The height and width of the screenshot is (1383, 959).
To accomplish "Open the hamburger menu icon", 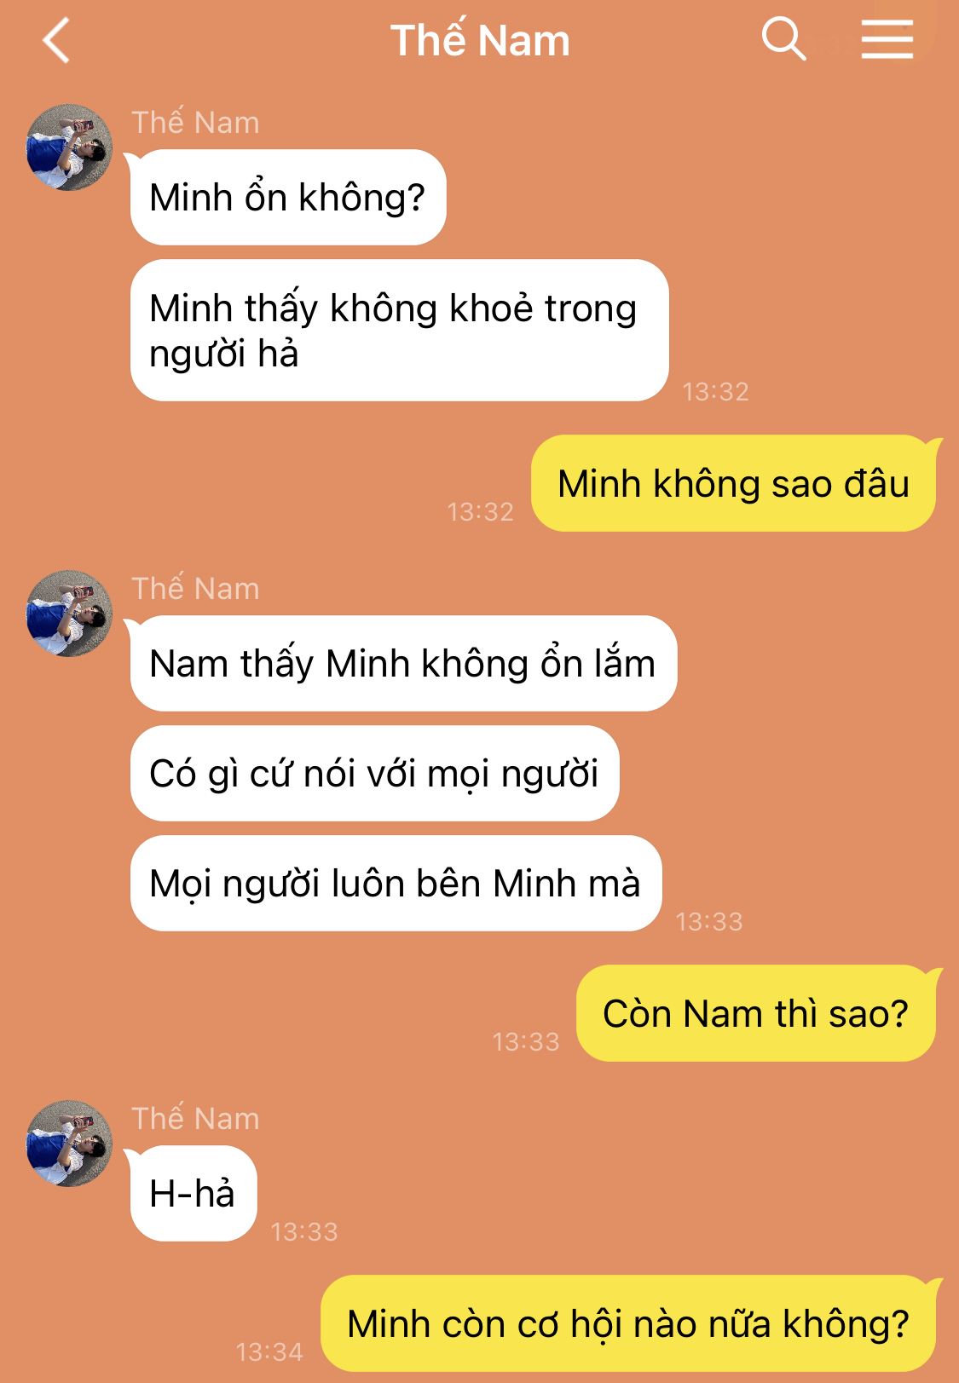I will click(x=887, y=39).
